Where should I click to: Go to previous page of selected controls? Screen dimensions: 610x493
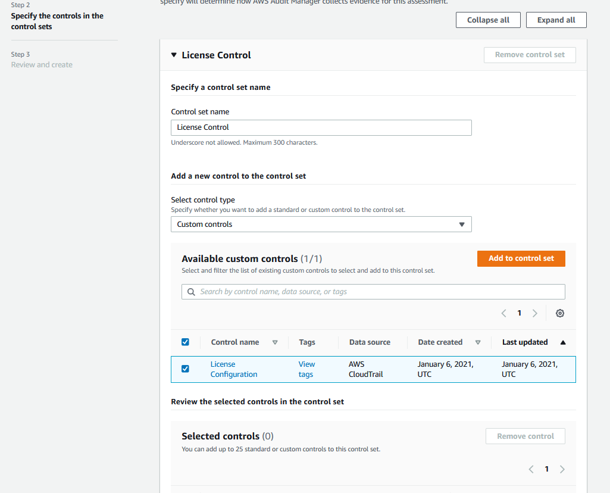click(531, 469)
